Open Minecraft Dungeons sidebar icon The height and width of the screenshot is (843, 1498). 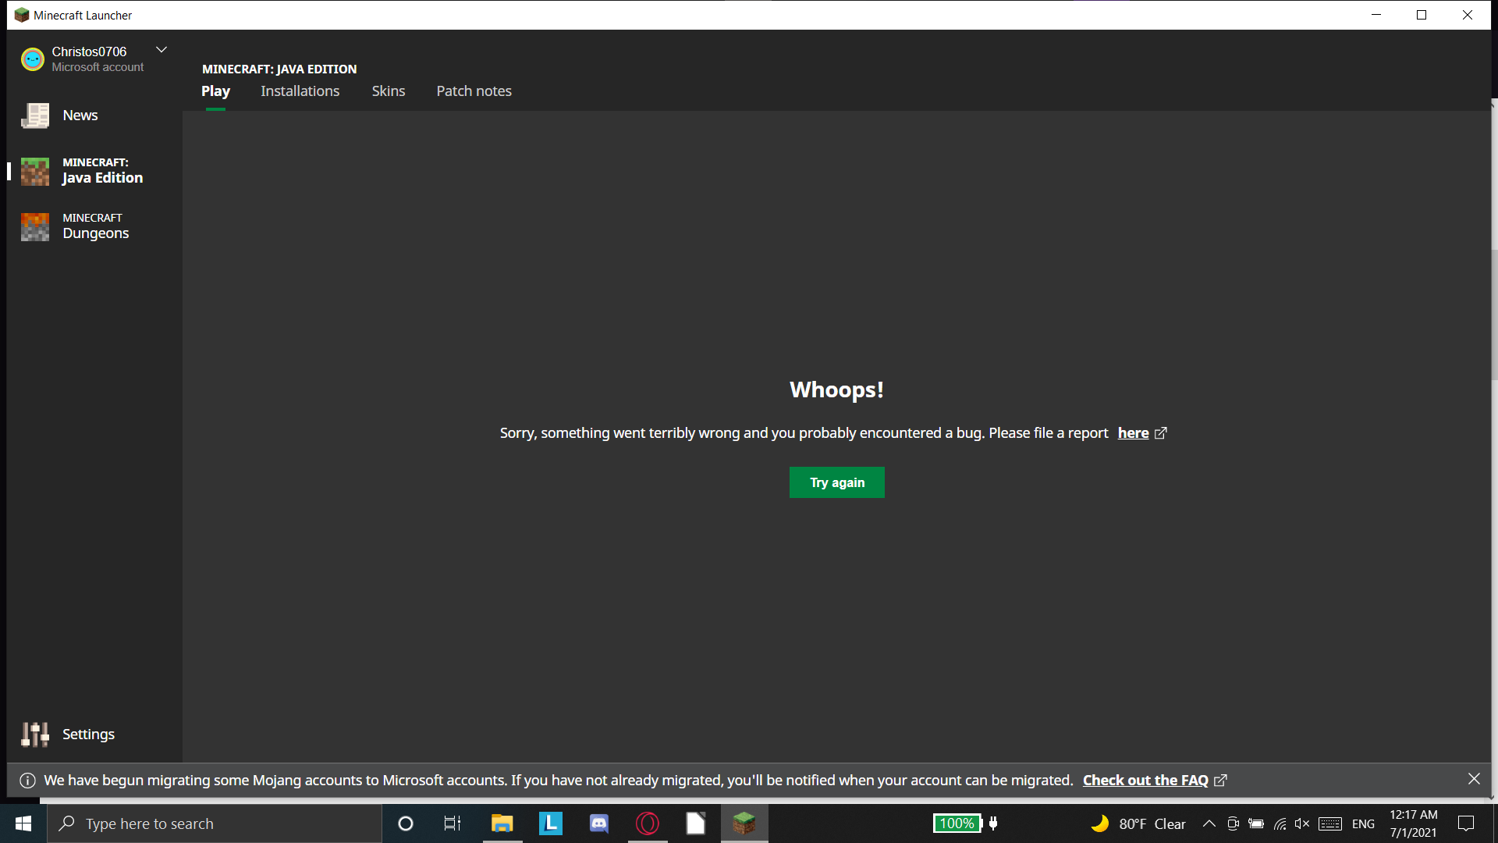point(35,226)
